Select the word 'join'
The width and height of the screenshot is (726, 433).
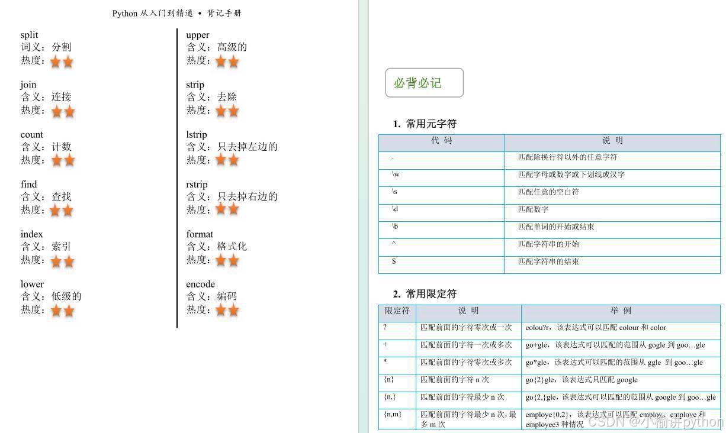(28, 85)
